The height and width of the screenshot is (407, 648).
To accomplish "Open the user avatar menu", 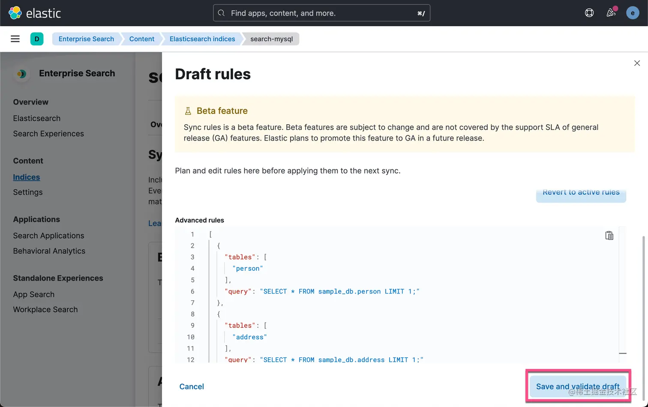I will 633,13.
